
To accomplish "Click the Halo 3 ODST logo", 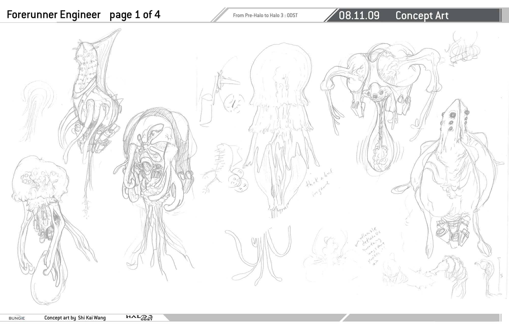I will click(139, 318).
